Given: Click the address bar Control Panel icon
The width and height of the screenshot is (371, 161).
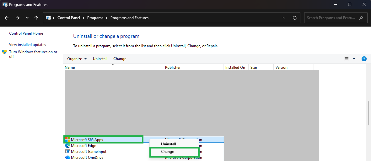Looking at the screenshot, I should [48, 18].
